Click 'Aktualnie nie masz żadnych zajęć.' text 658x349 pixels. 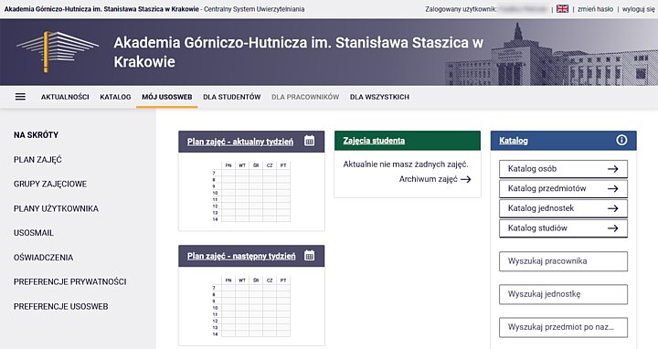pos(406,164)
